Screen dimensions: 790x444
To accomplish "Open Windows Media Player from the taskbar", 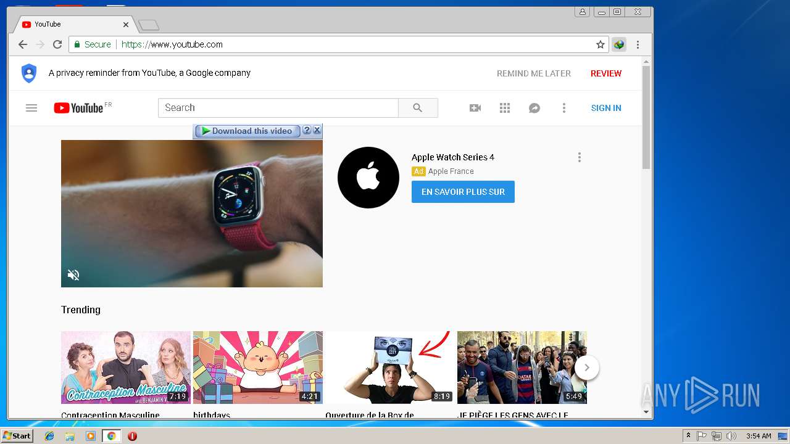I will tap(91, 436).
